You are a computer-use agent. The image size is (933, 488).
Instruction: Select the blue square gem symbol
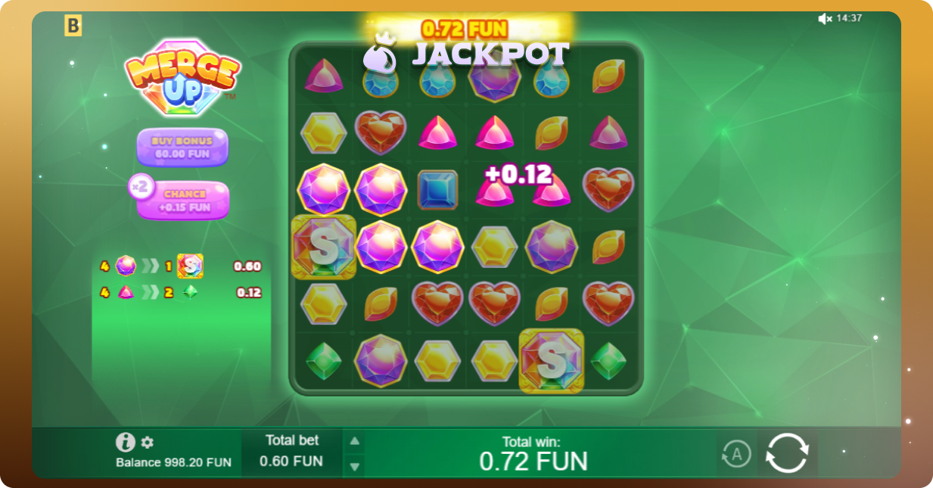[437, 189]
